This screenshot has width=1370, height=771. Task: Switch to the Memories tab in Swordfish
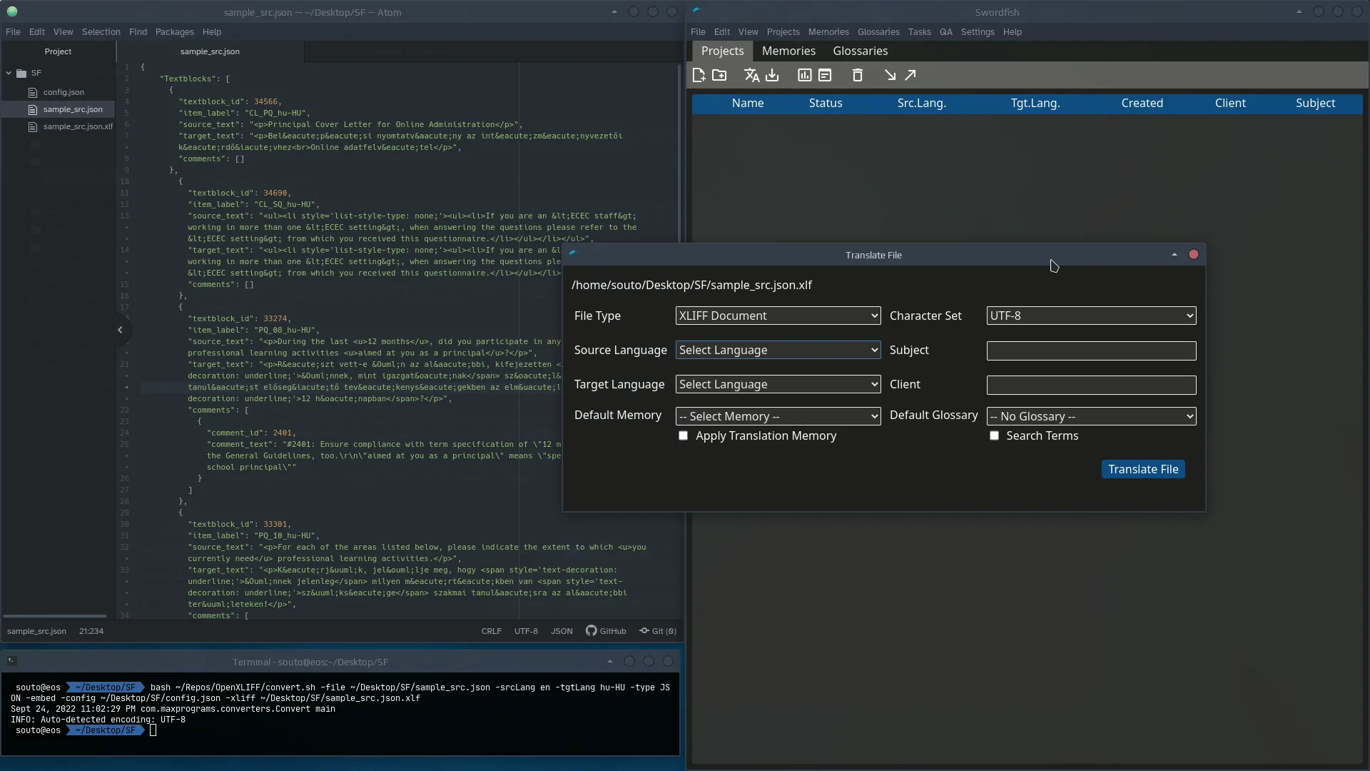(788, 51)
